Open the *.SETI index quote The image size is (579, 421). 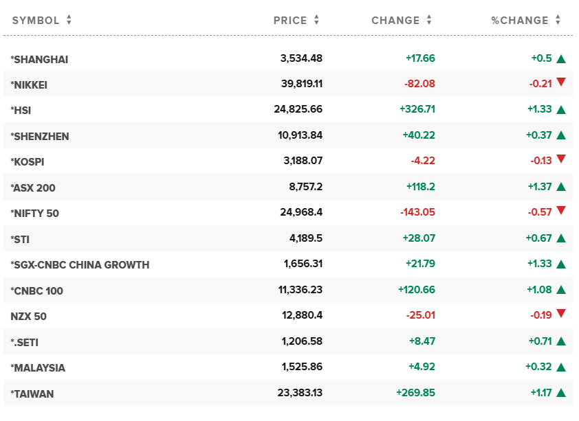pyautogui.click(x=25, y=341)
